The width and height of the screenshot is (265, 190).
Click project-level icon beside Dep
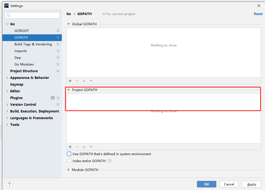click(58, 58)
